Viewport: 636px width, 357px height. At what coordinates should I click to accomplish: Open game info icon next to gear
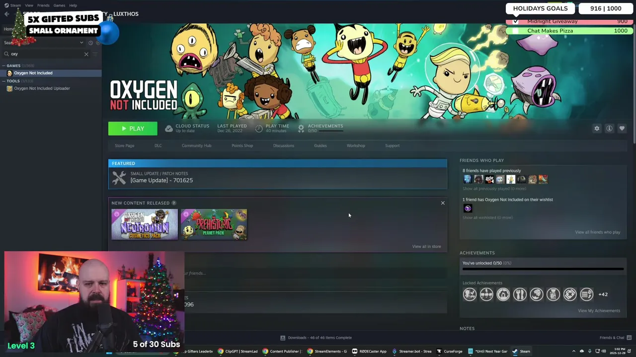pos(609,128)
